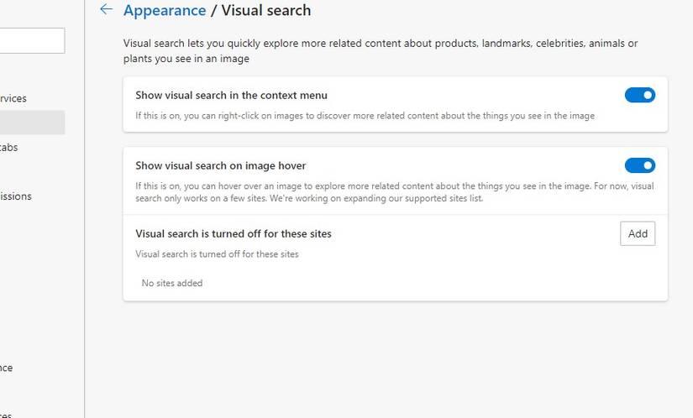Focus the settings search box
693x418 pixels.
pyautogui.click(x=32, y=40)
